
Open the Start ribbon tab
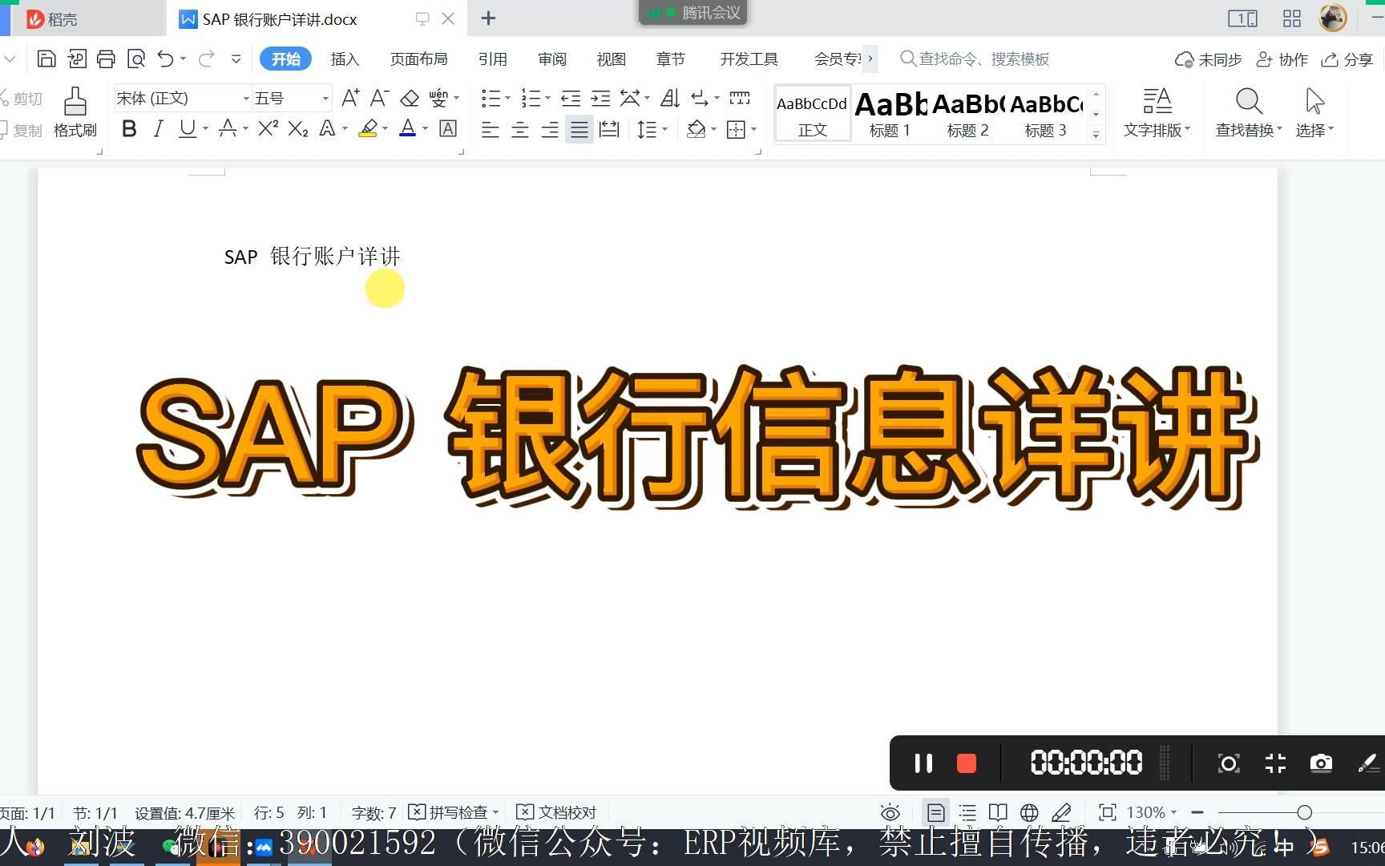pyautogui.click(x=285, y=59)
